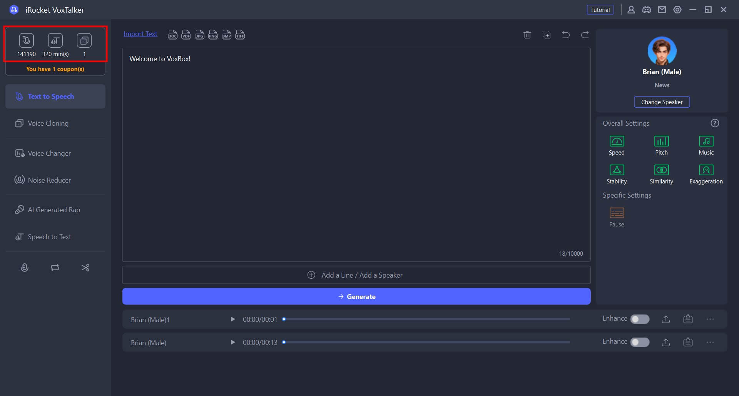Click the audio convert loop icon in sidebar
This screenshot has width=739, height=396.
click(55, 268)
